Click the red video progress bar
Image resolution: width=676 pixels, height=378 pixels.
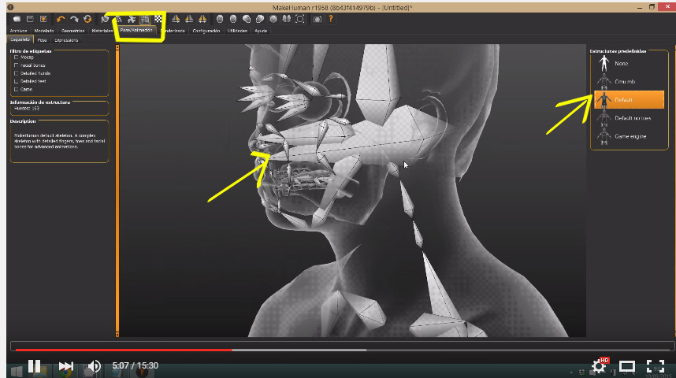[x=123, y=350]
